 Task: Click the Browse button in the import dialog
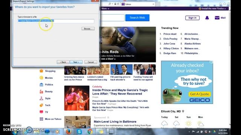coord(88,28)
